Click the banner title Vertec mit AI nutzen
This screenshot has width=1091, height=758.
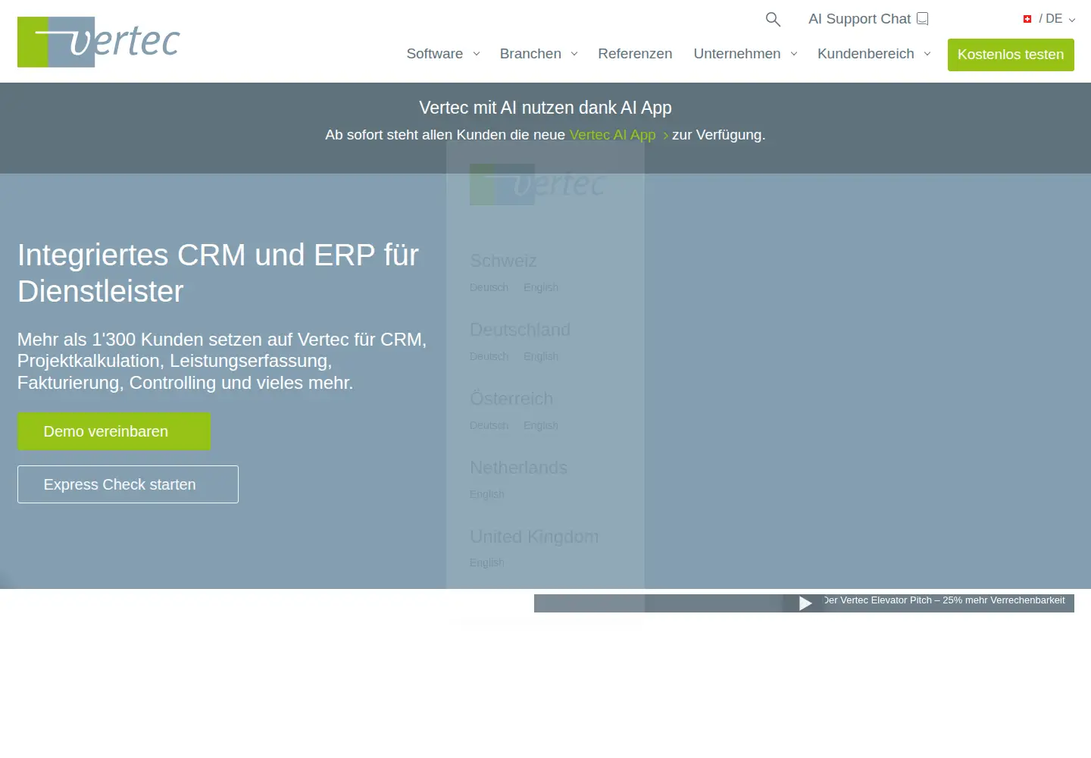pyautogui.click(x=545, y=108)
